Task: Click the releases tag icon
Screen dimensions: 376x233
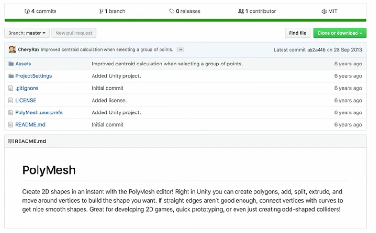Action: [172, 11]
